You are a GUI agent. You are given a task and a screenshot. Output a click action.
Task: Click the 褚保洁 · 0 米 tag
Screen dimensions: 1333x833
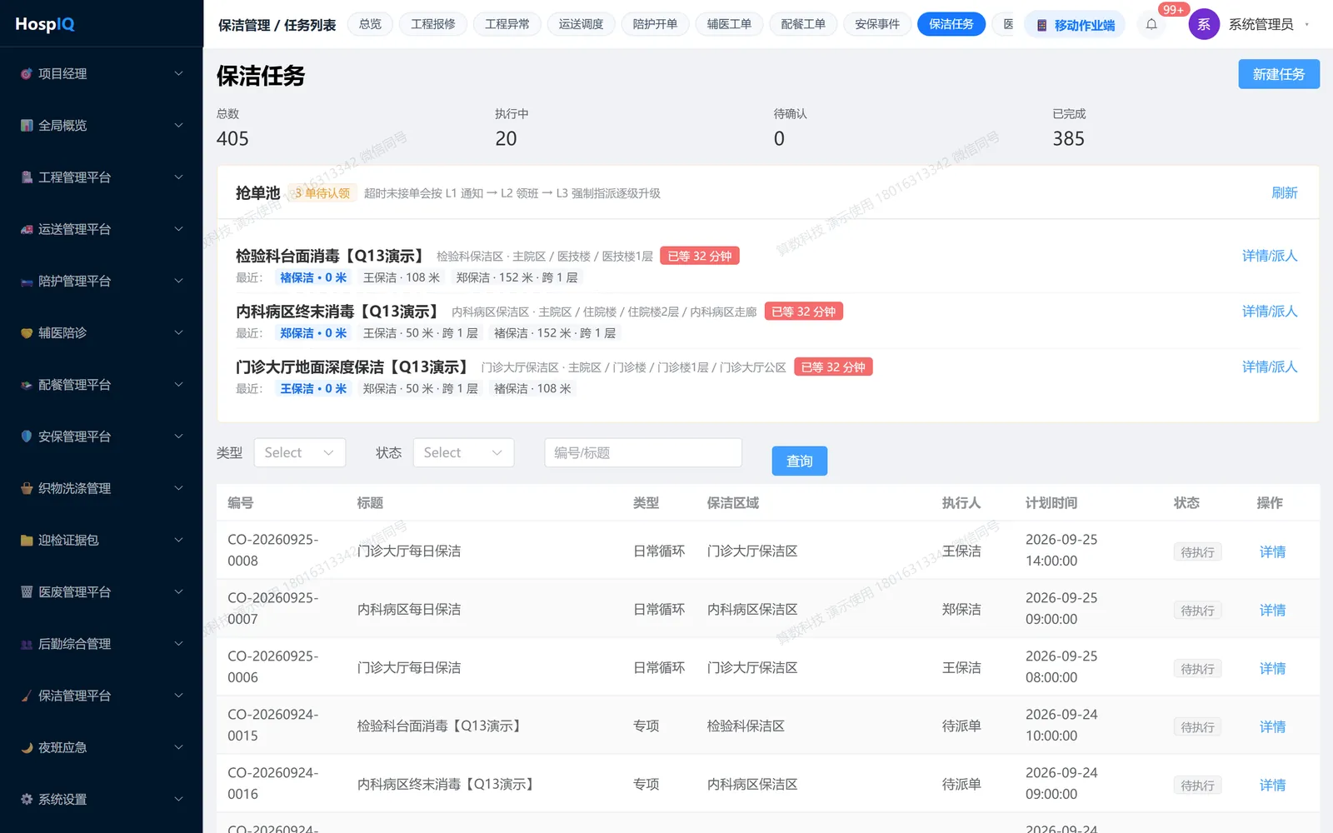pos(313,277)
